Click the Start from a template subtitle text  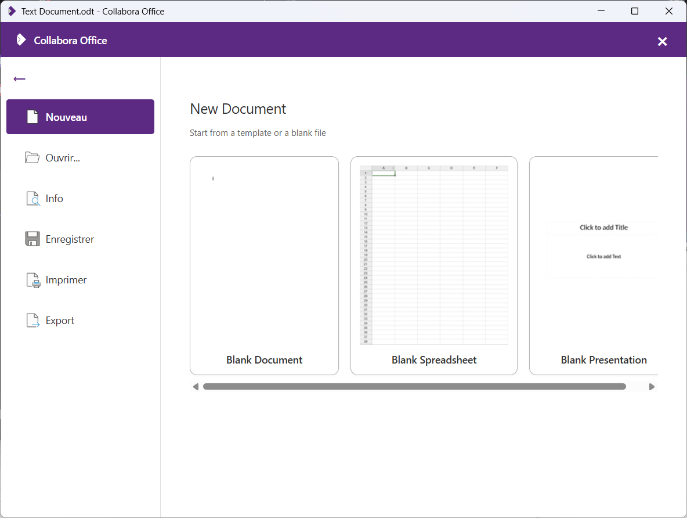[258, 132]
